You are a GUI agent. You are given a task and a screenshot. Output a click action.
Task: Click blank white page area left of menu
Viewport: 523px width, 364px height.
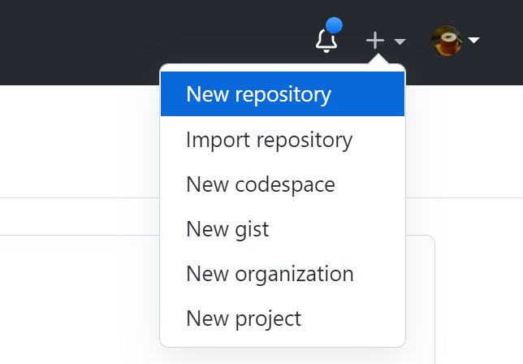point(80,140)
